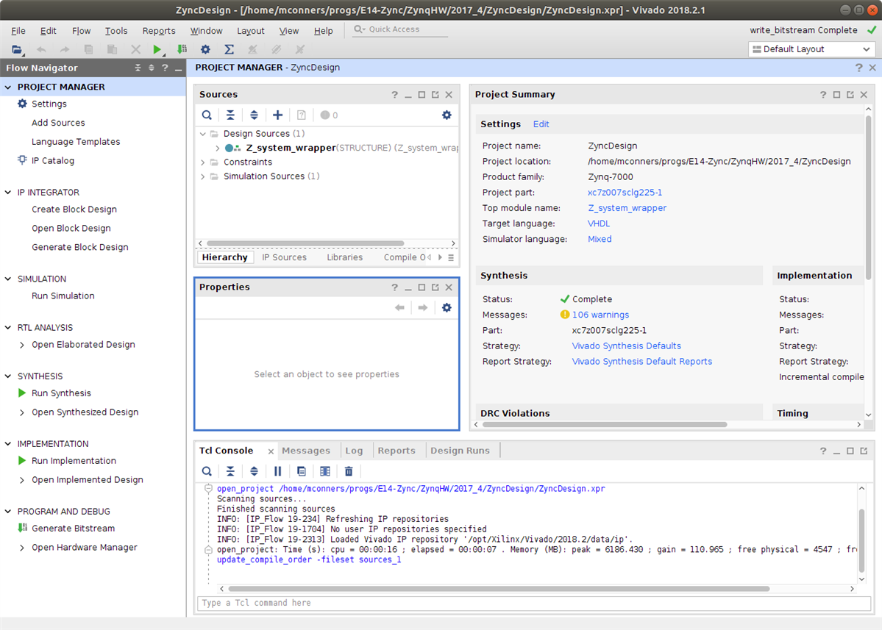Pause Tcl Console output
Viewport: 882px width, 630px height.
coord(277,471)
